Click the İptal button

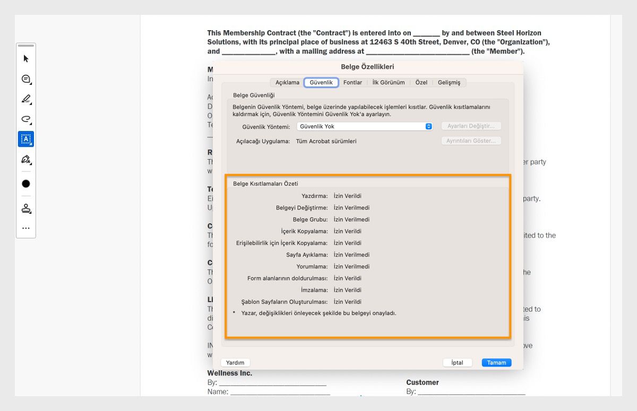[457, 362]
